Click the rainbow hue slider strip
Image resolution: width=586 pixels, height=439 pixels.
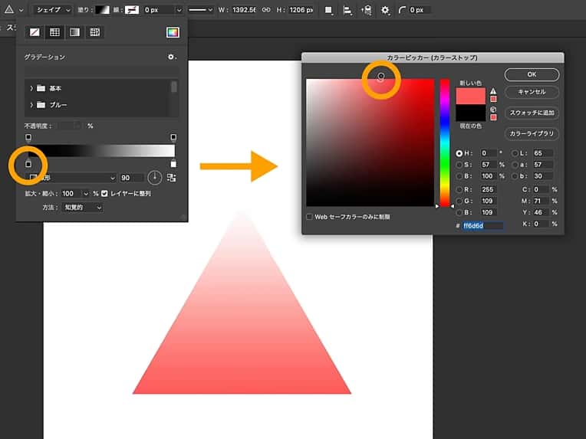pos(444,143)
